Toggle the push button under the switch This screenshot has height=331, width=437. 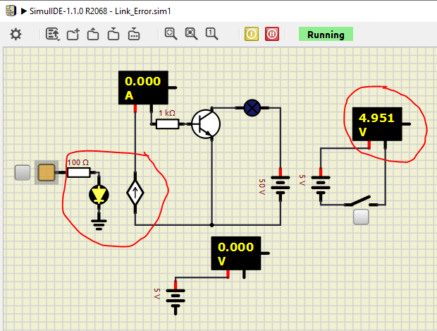362,217
